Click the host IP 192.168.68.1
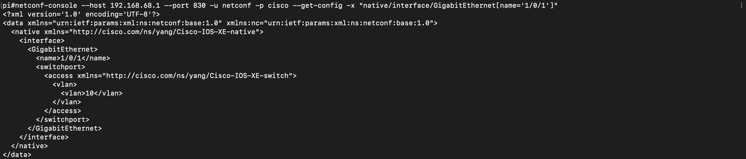This screenshot has width=746, height=159. coord(135,5)
